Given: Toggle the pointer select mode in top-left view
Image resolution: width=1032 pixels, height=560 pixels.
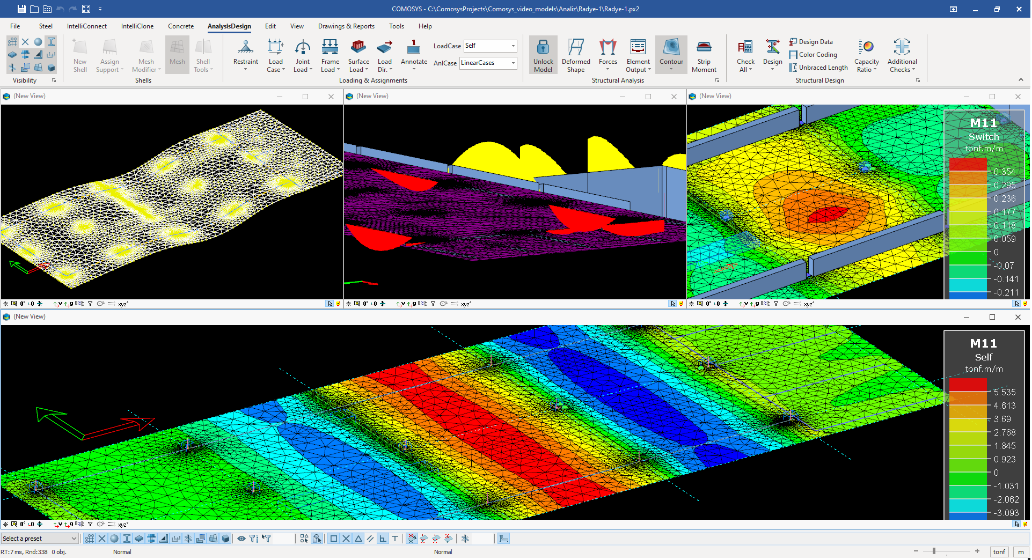Looking at the screenshot, I should pos(330,304).
